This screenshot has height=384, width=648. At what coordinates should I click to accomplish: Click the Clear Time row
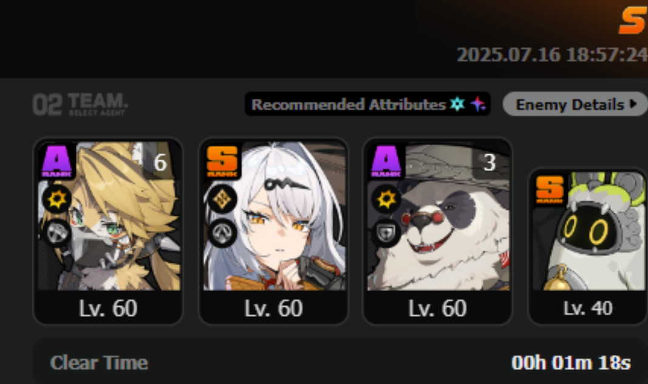340,363
